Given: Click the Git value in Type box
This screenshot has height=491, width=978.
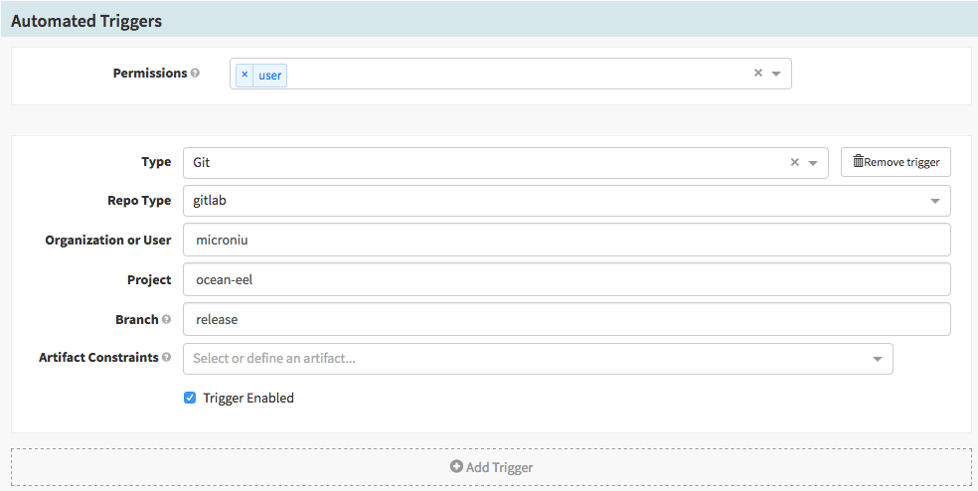Looking at the screenshot, I should (x=202, y=162).
